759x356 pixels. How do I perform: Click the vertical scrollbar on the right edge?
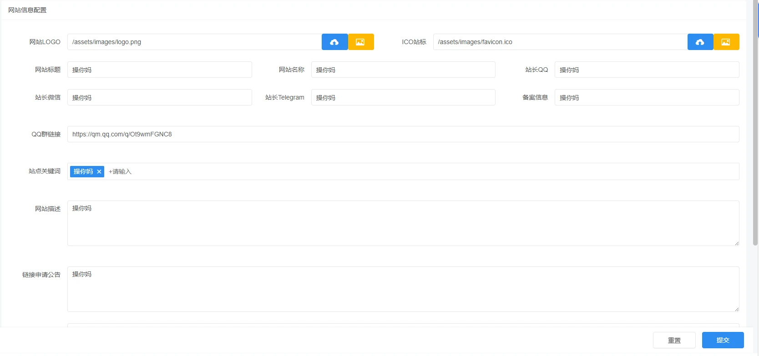755,136
